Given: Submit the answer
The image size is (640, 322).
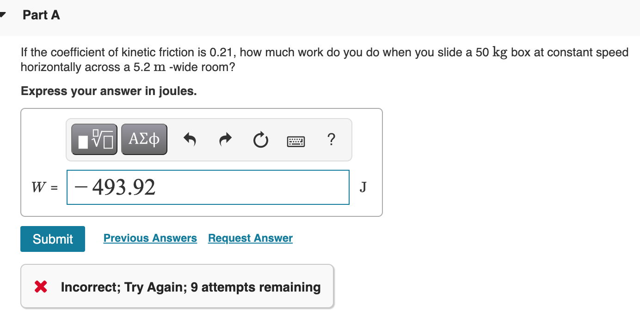Looking at the screenshot, I should click(x=53, y=239).
